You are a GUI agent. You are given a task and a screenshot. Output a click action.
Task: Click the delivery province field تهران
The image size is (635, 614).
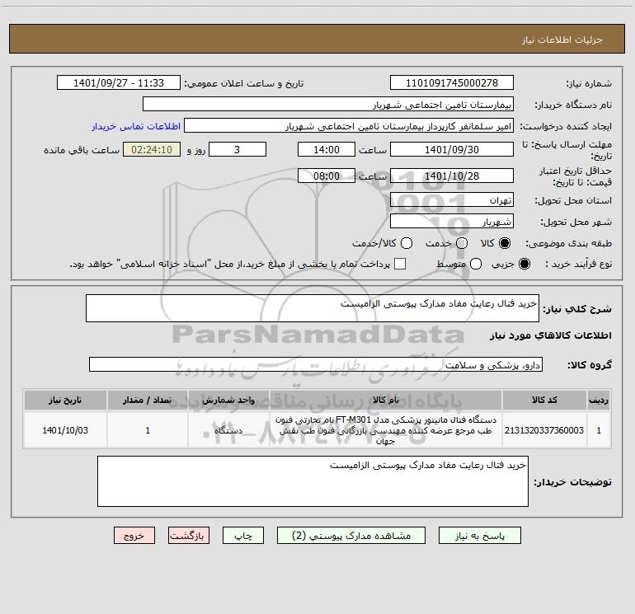pyautogui.click(x=452, y=199)
